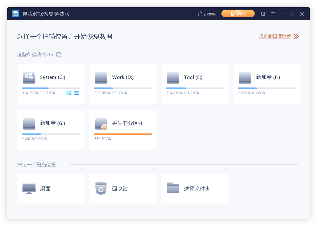Click the app logo in the title bar
This screenshot has width=317, height=226.
coord(15,13)
